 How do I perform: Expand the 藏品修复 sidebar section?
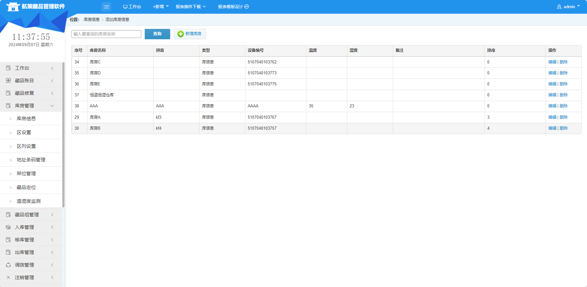click(31, 93)
